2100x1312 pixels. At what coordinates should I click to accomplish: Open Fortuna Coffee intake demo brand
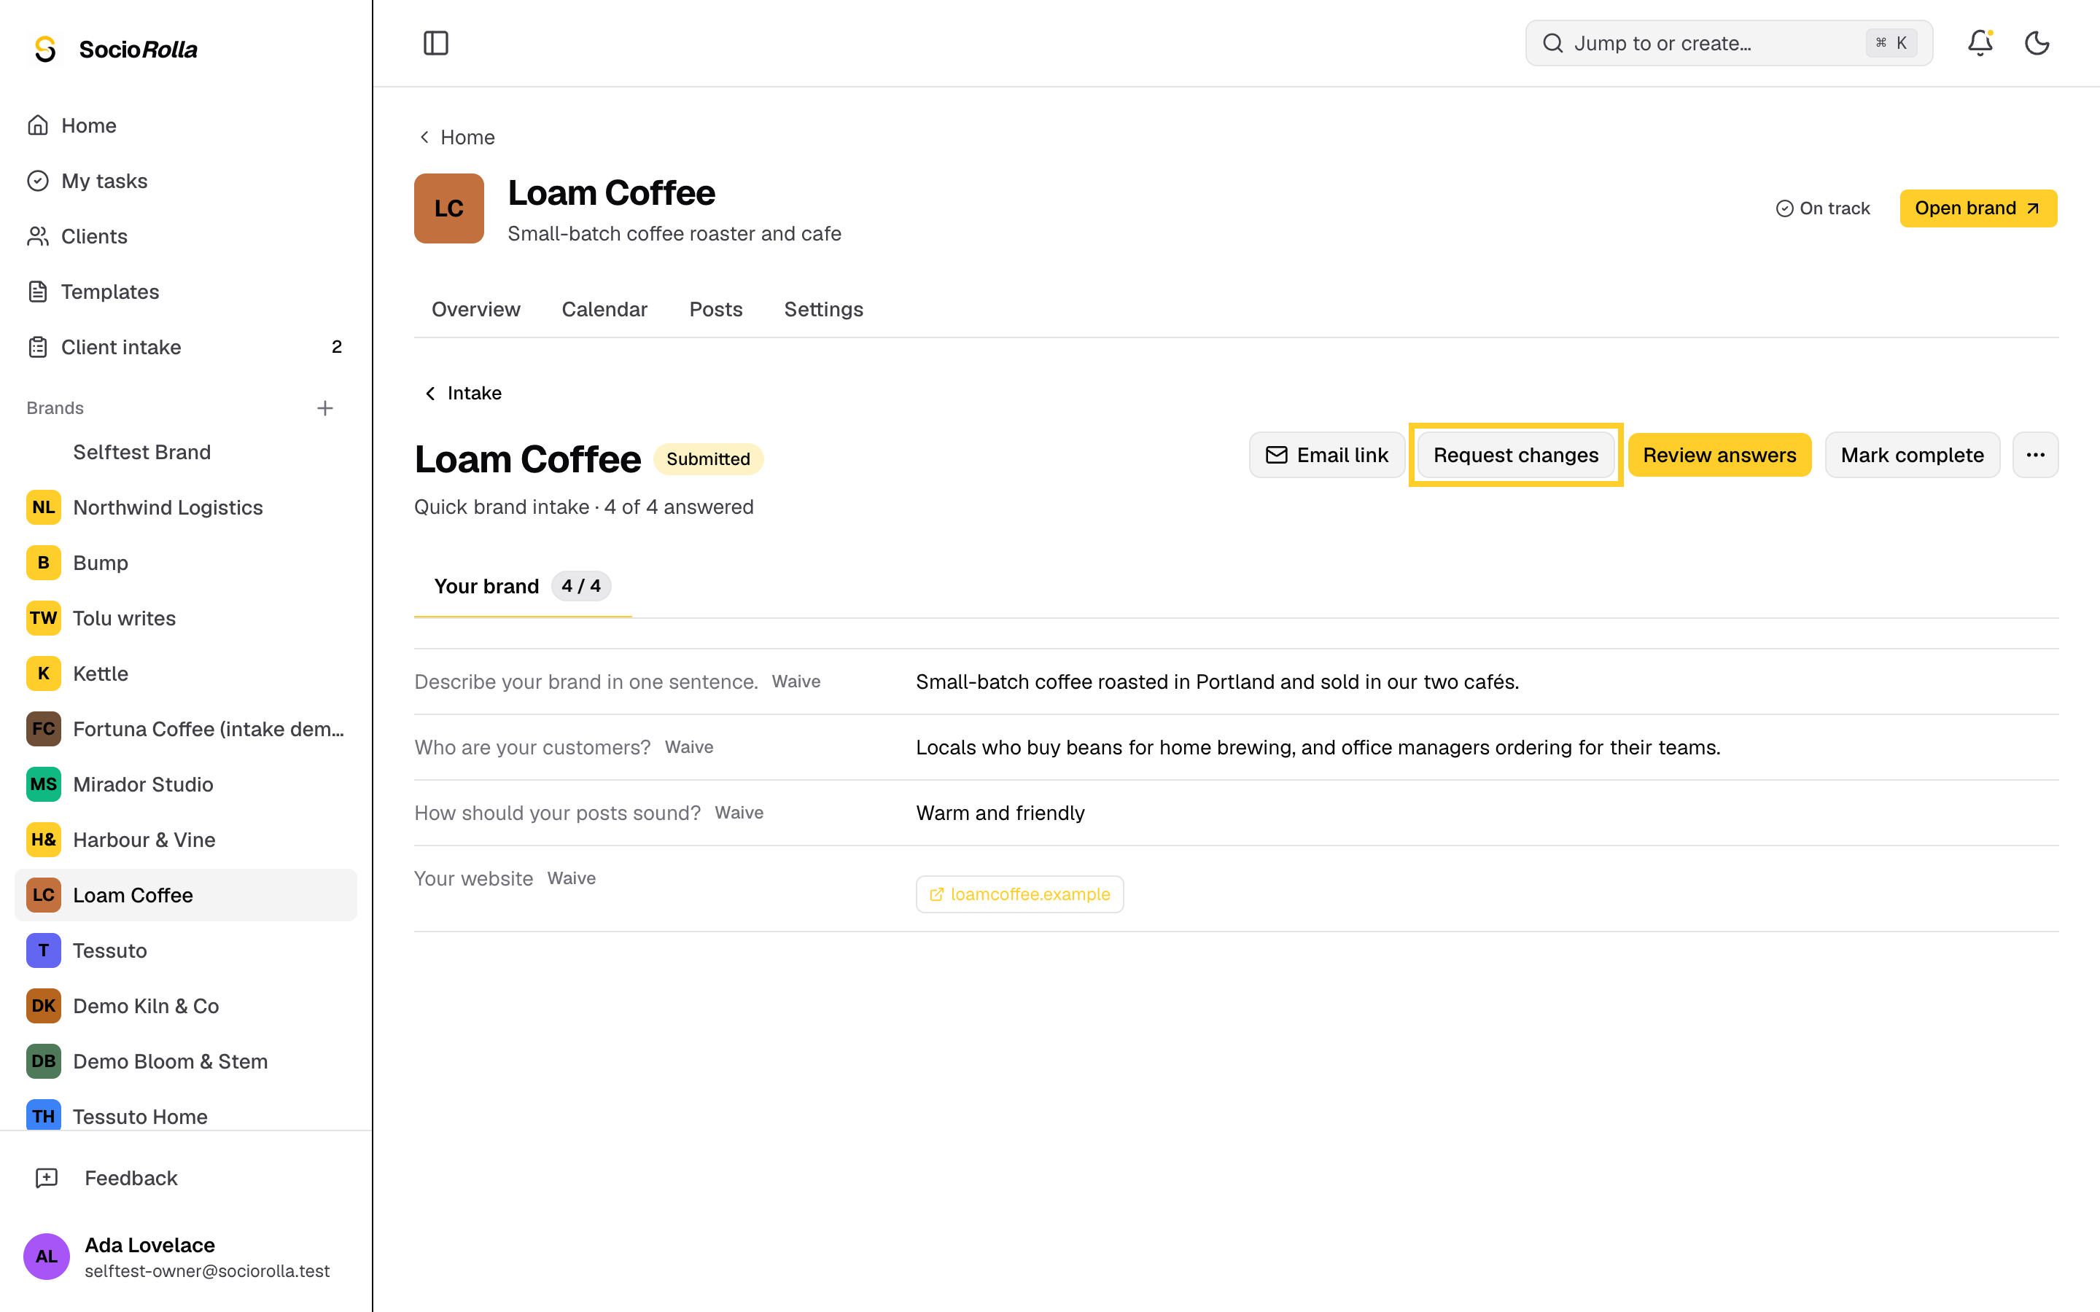pyautogui.click(x=186, y=729)
